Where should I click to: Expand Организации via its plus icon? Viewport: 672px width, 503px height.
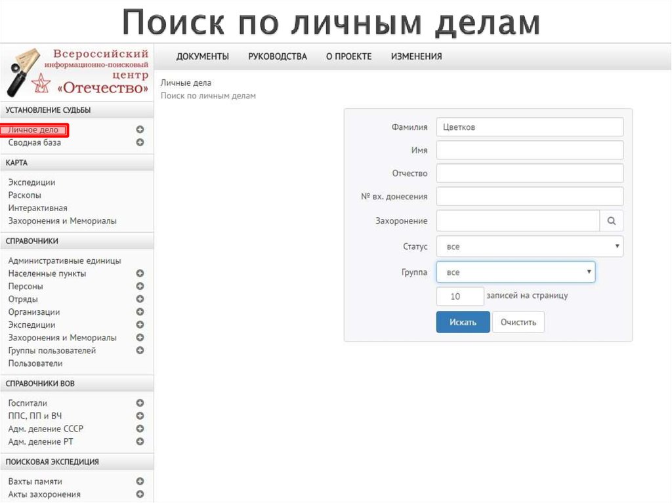tap(139, 312)
